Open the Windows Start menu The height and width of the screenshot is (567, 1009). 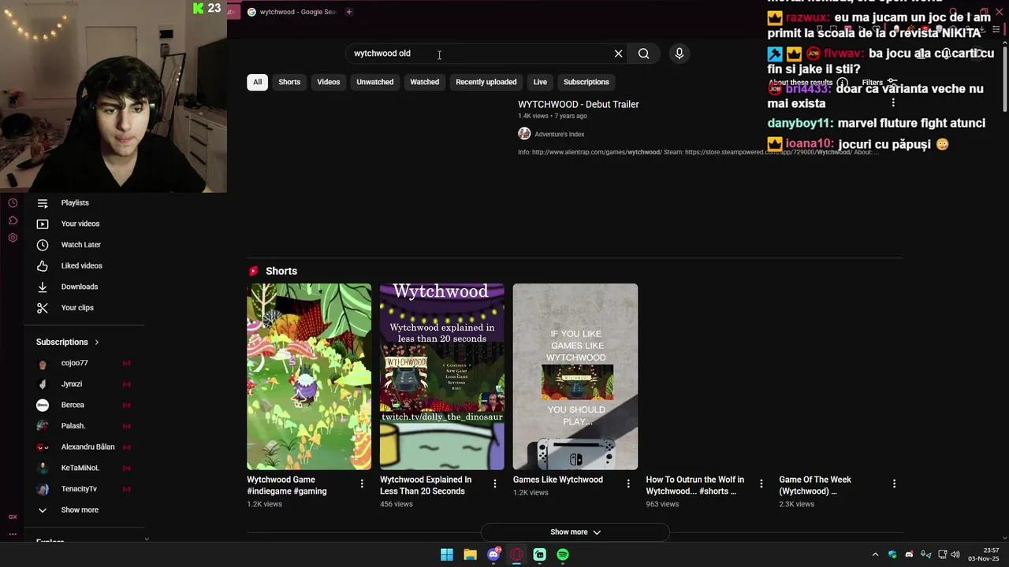point(447,554)
